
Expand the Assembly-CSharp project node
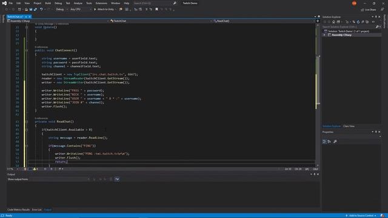point(324,35)
